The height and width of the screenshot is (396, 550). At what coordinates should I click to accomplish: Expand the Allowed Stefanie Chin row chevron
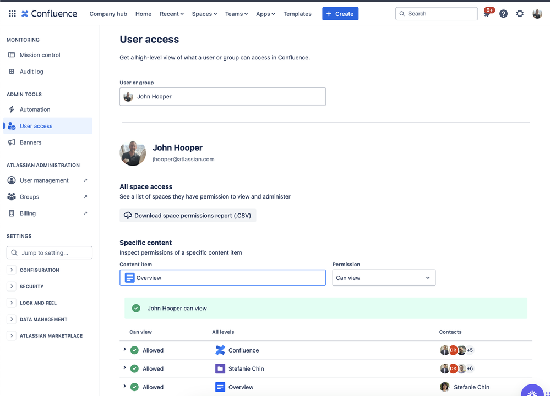click(x=124, y=367)
